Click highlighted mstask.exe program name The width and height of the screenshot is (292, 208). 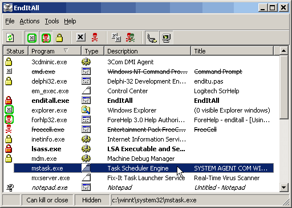47,168
